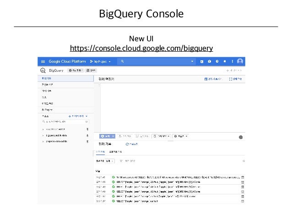The width and height of the screenshot is (292, 219).
Task: Click the filter icon in query history
Action: pyautogui.click(x=121, y=161)
